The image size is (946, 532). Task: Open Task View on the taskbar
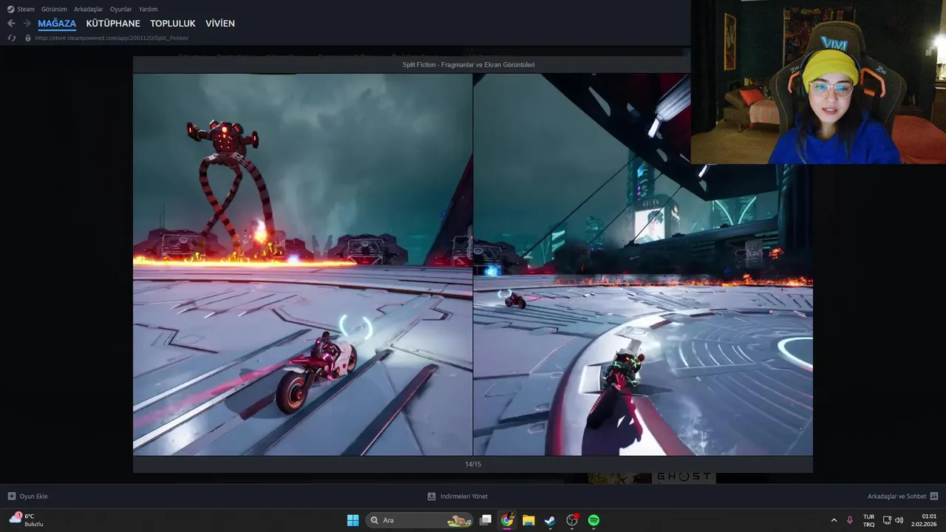coord(486,520)
